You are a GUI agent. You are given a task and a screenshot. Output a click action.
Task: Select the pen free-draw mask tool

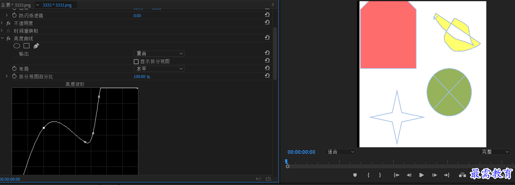click(36, 46)
